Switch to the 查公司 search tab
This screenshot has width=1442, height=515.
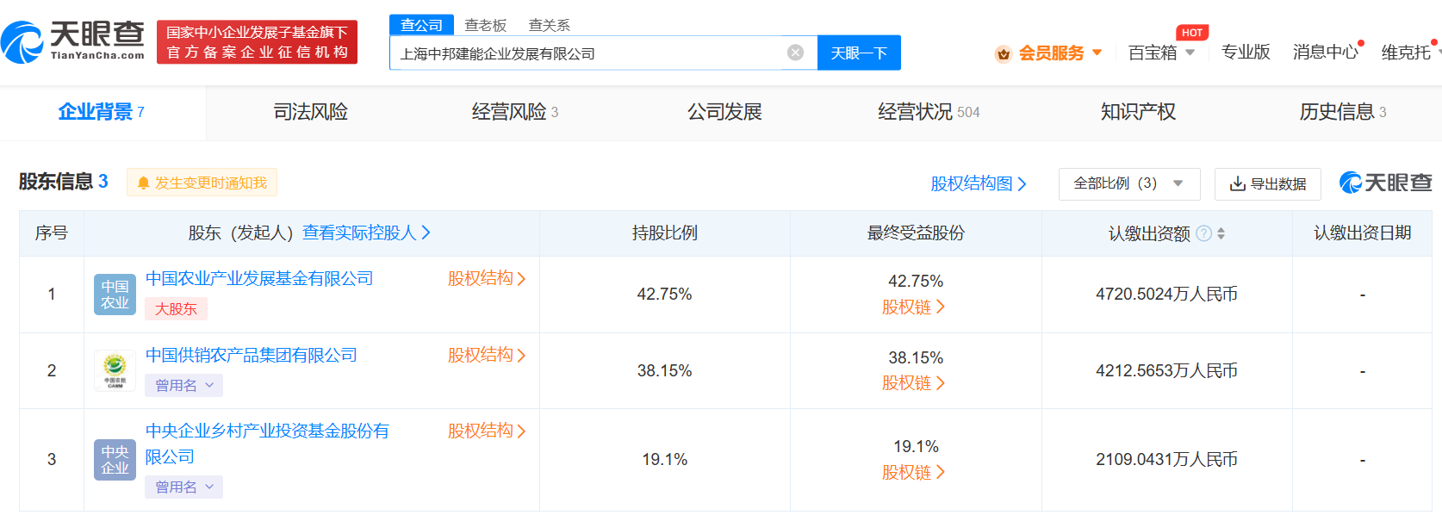pyautogui.click(x=421, y=25)
